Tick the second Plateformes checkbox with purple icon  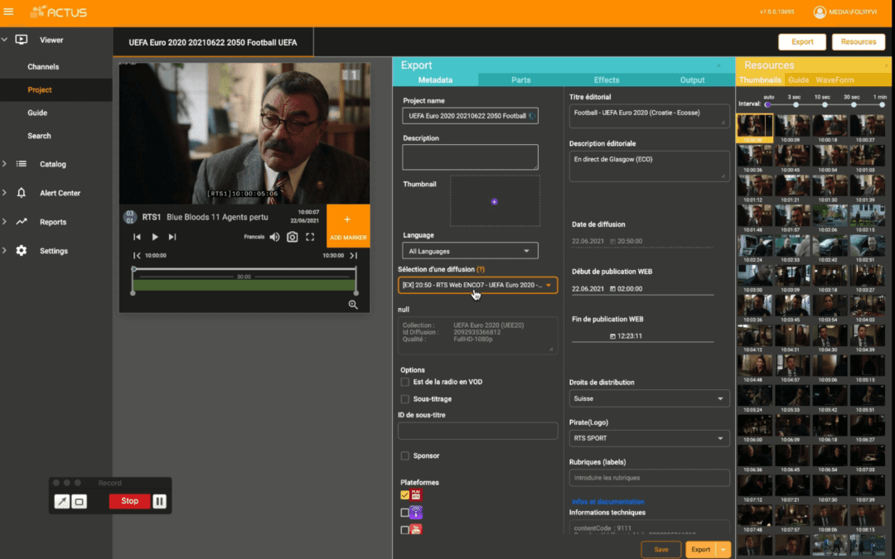(404, 513)
